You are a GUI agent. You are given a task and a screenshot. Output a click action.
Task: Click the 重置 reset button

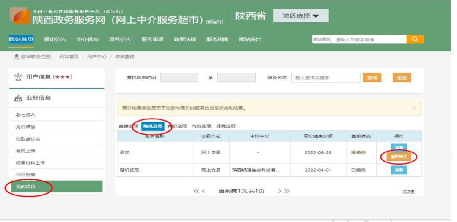(402, 78)
